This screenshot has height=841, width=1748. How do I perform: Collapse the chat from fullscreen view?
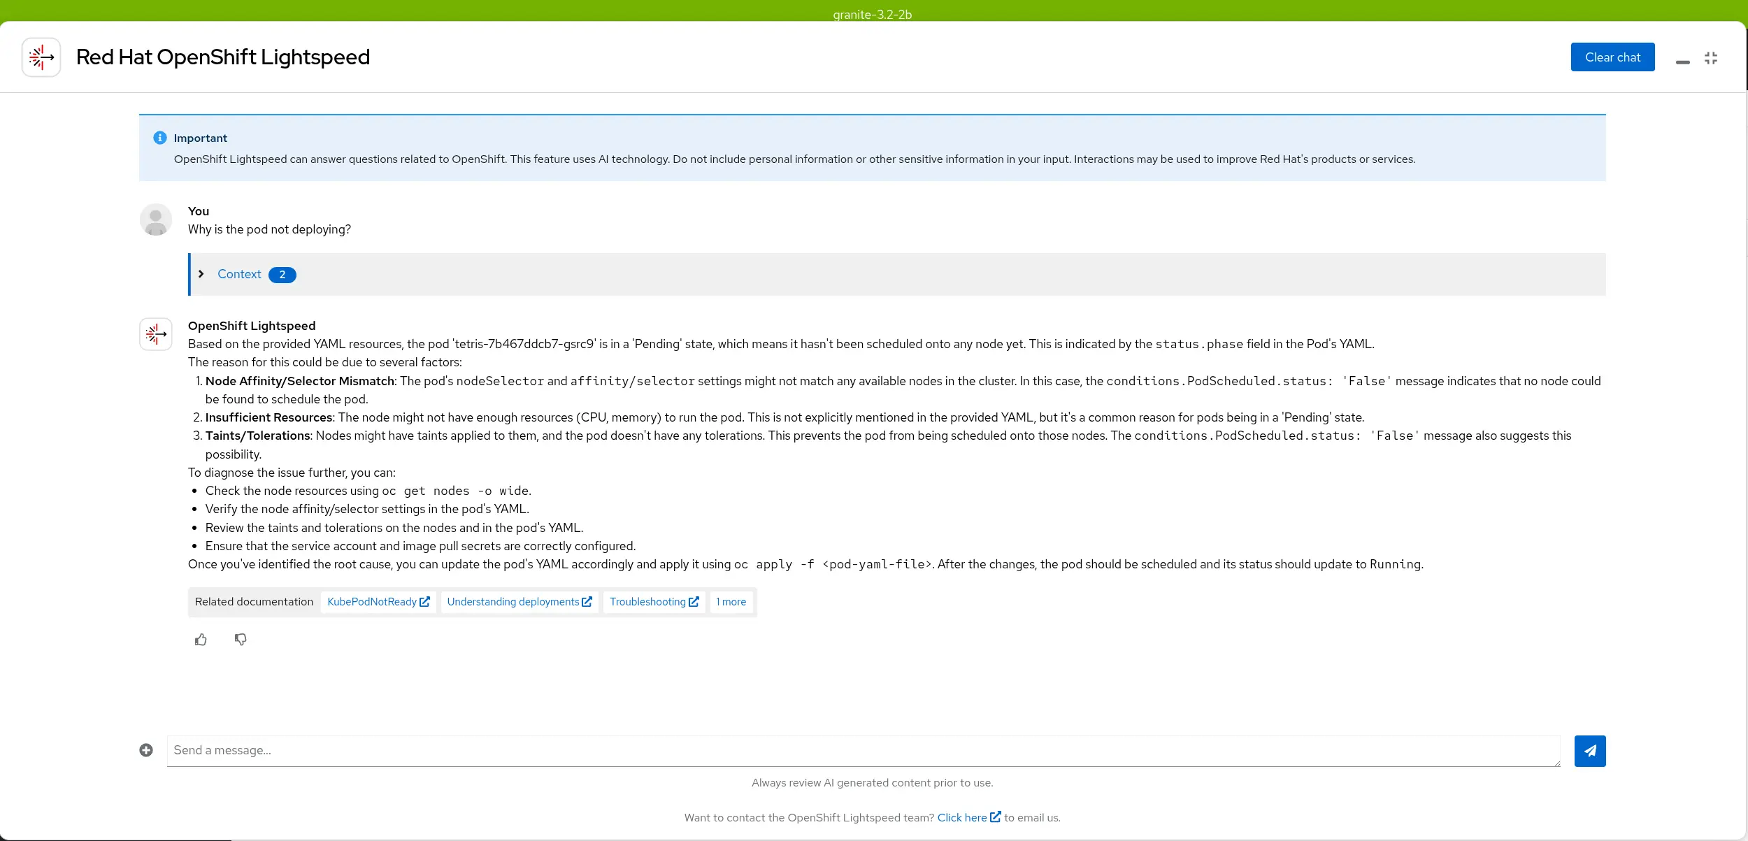[1711, 58]
